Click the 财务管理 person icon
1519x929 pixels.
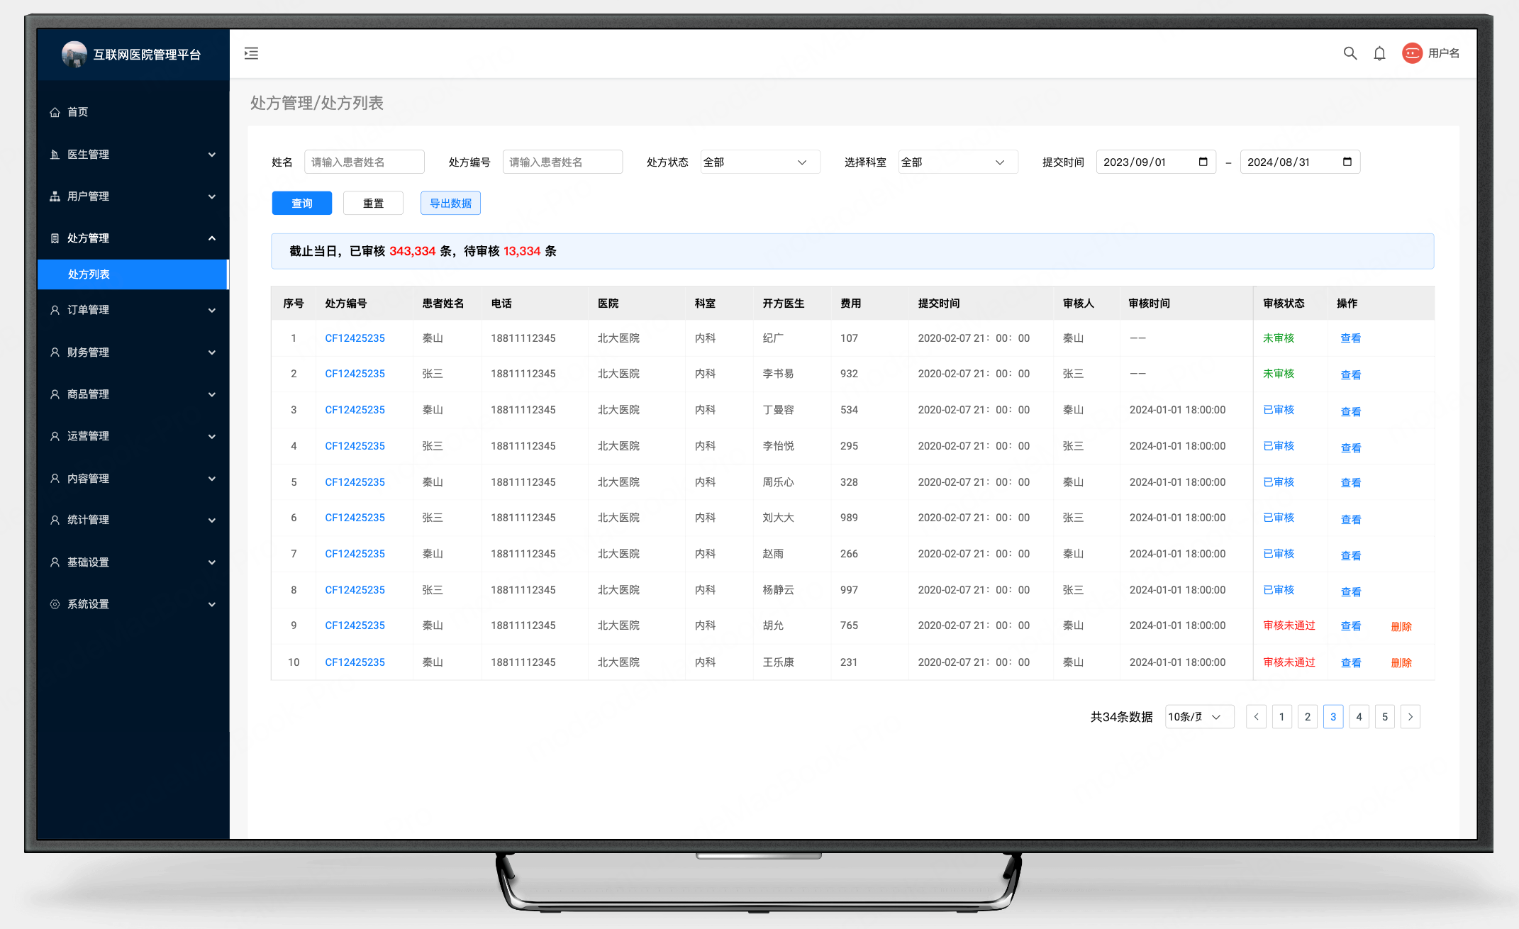[x=55, y=352]
